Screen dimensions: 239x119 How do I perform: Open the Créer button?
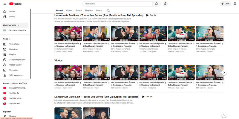pyautogui.click(x=225, y=4)
